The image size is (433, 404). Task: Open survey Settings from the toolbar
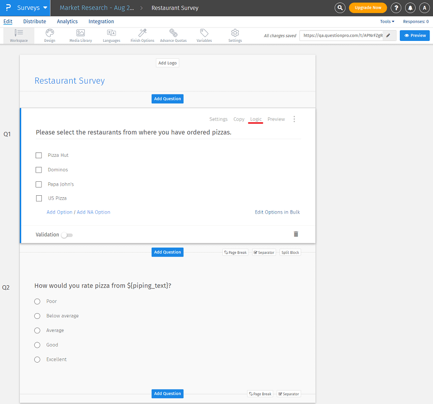pos(235,36)
